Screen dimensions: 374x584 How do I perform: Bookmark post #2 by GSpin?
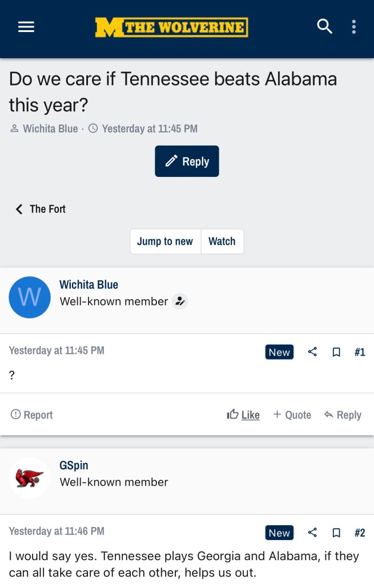tap(336, 533)
